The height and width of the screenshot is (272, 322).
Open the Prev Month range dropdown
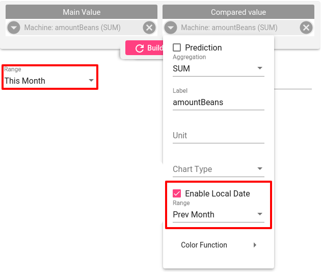pyautogui.click(x=218, y=214)
